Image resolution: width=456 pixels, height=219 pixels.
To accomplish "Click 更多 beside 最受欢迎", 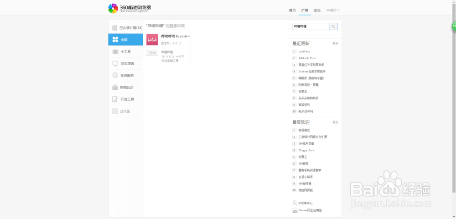I will [x=335, y=122].
